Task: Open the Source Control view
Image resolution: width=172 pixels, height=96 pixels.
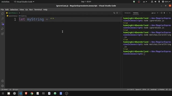Action: [x=2, y=24]
